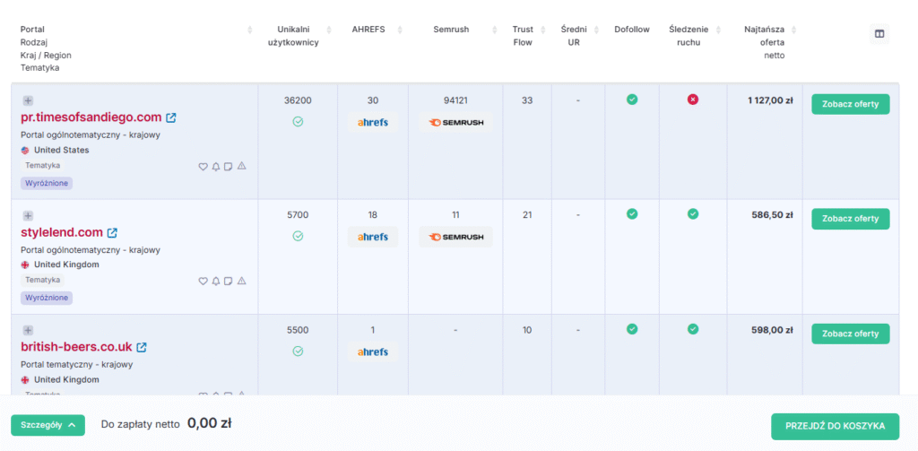Click the note icon for stylelend.com
Screen dimensions: 918x451
pos(228,281)
